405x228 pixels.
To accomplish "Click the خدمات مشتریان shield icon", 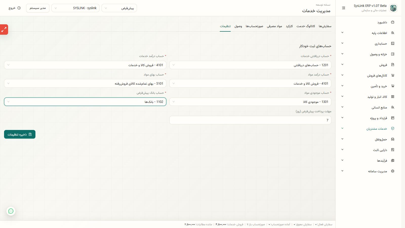I will (x=393, y=129).
